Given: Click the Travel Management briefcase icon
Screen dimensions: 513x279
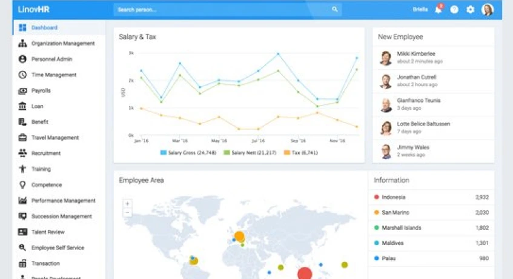Looking at the screenshot, I should [22, 138].
